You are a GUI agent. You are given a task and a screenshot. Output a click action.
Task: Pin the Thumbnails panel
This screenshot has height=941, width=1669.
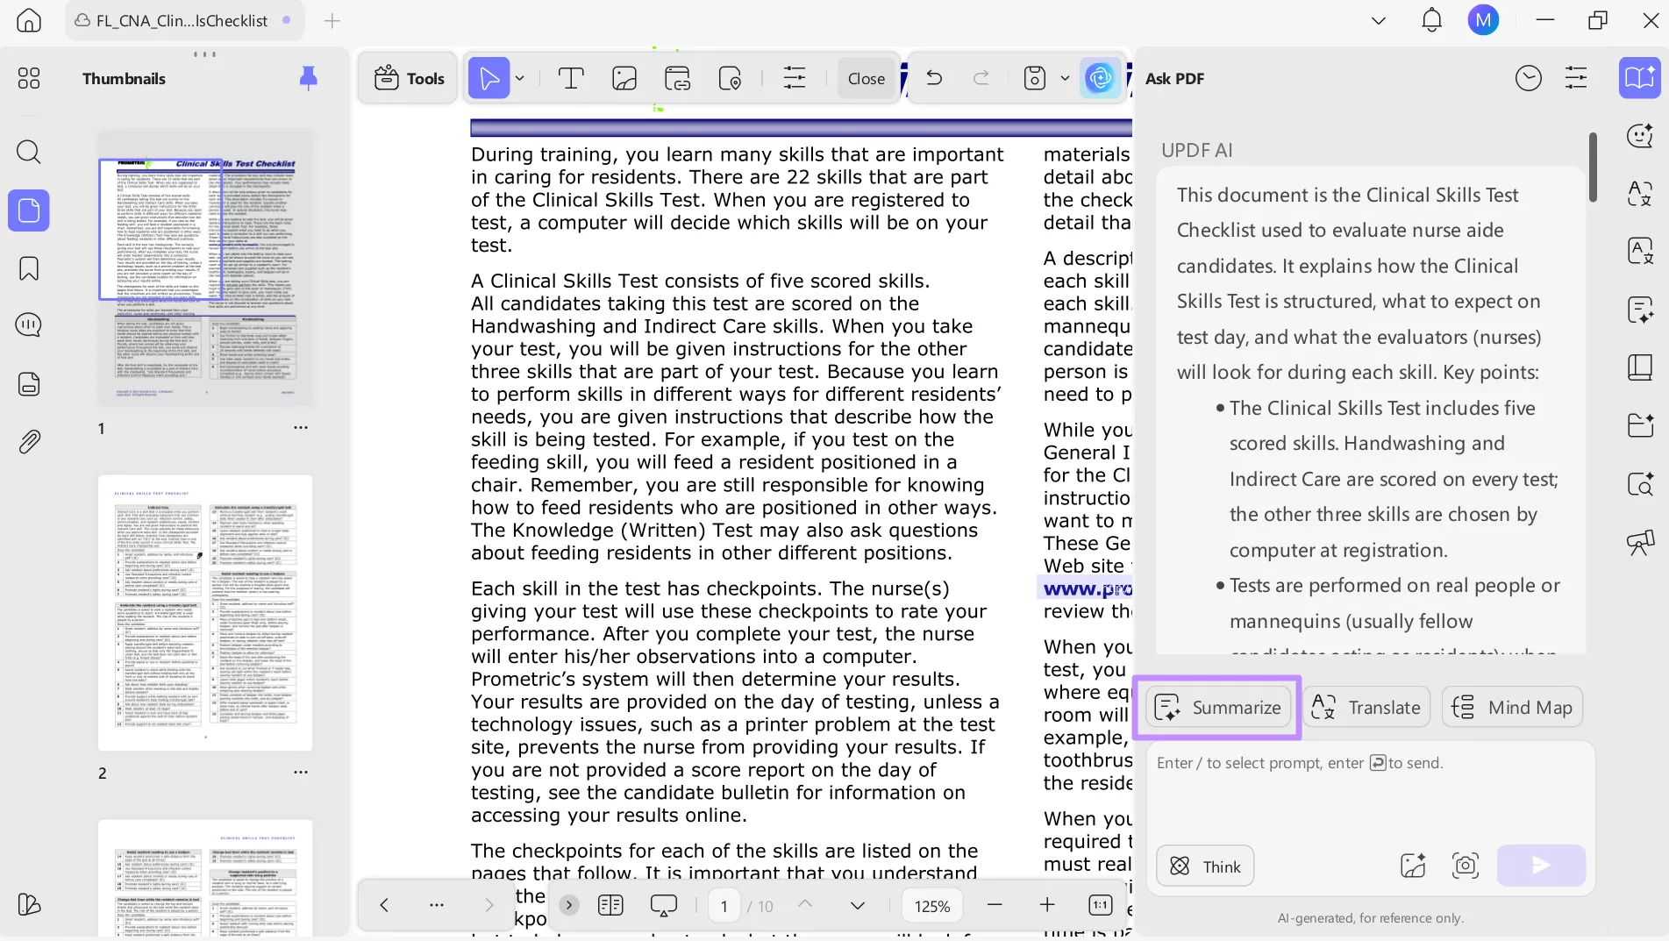point(308,78)
